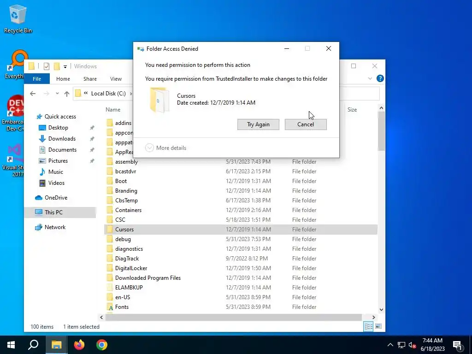Click the Name column header
The width and height of the screenshot is (472, 354).
(x=113, y=110)
